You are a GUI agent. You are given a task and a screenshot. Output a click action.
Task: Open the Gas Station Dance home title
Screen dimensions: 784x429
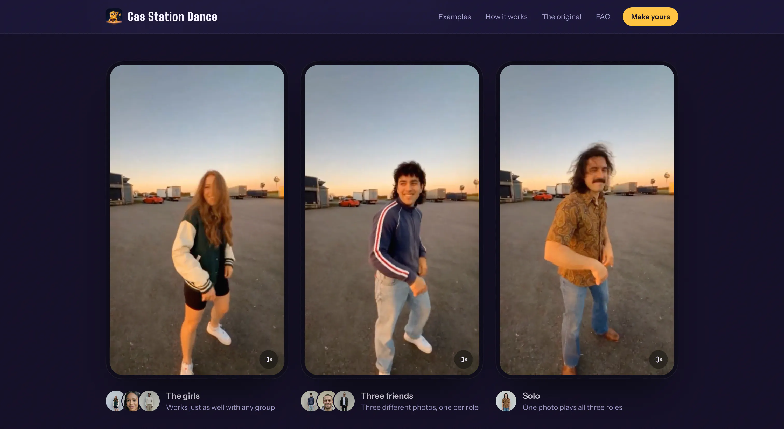[172, 17]
